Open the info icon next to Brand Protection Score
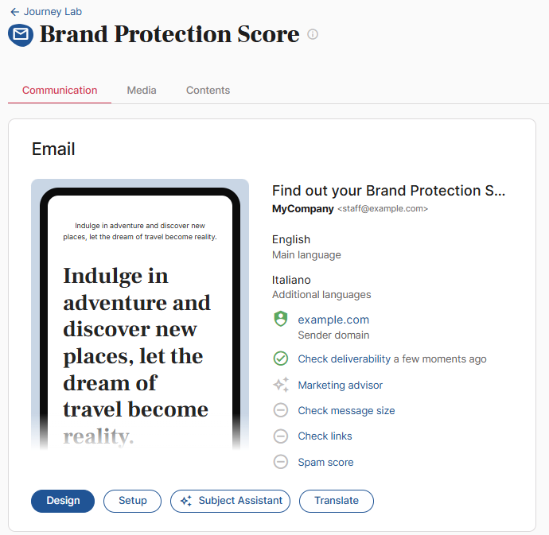The height and width of the screenshot is (535, 549). pyautogui.click(x=313, y=34)
